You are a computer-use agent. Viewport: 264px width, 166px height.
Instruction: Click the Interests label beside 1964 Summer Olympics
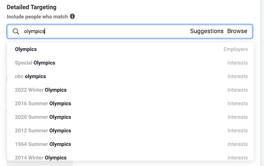click(x=238, y=144)
